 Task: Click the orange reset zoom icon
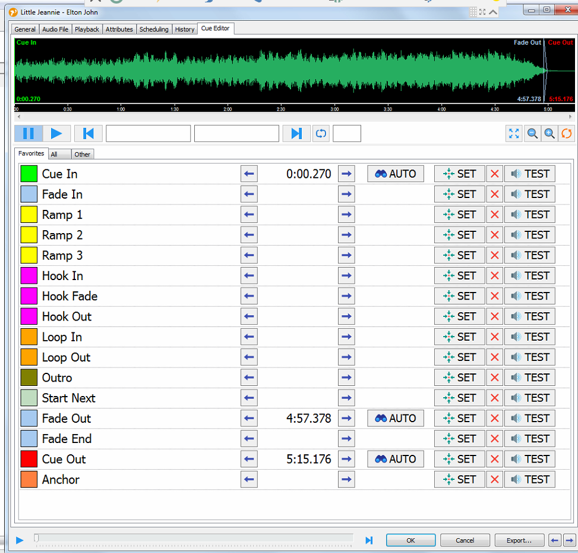pyautogui.click(x=567, y=133)
